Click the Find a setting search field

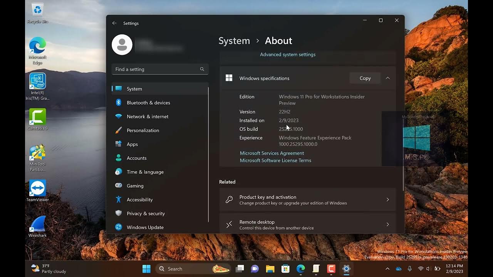point(160,69)
